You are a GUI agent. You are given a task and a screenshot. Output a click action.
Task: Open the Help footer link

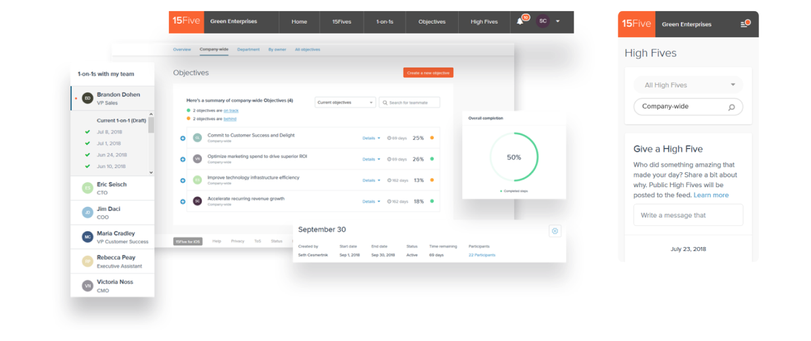(216, 241)
